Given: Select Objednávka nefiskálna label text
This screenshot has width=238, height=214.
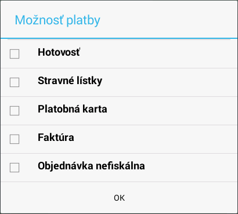Looking at the screenshot, I should (91, 166).
